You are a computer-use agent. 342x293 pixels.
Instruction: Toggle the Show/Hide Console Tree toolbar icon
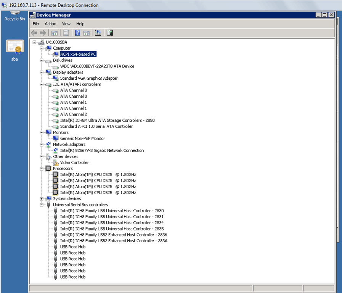pyautogui.click(x=54, y=33)
